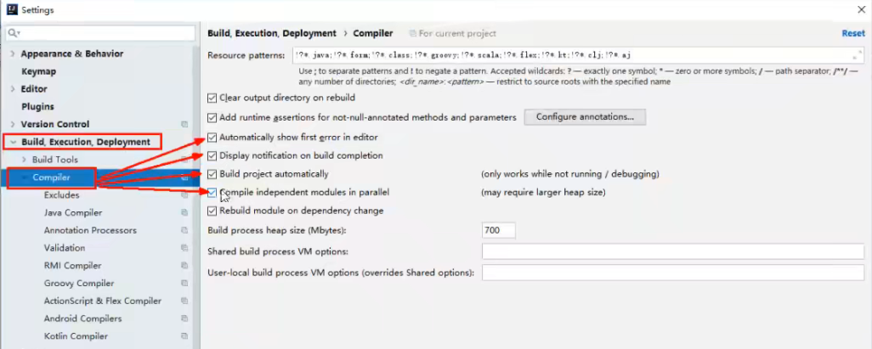The image size is (872, 349).
Task: Expand the Appearance & Behavior section
Action: click(x=12, y=53)
